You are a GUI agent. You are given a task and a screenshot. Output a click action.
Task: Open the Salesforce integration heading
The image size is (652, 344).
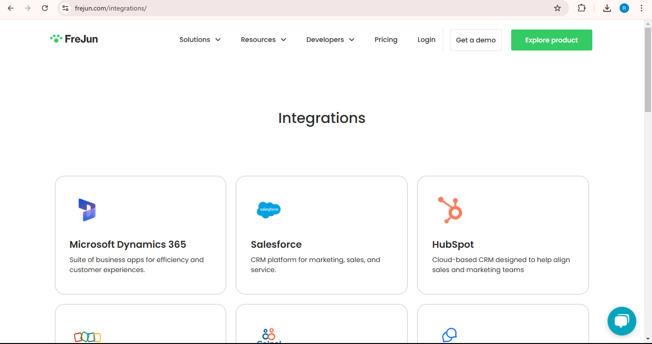click(x=276, y=244)
